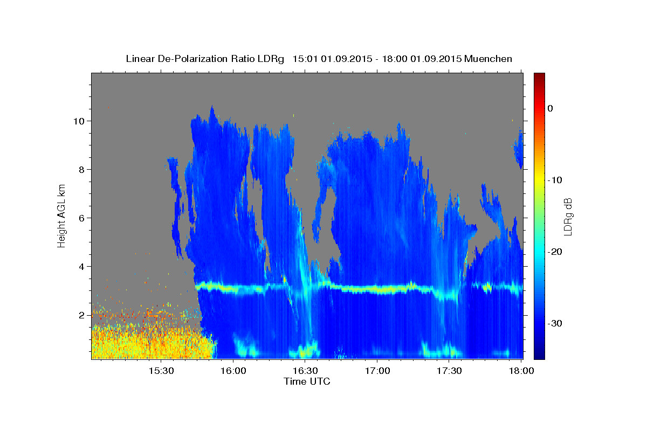The width and height of the screenshot is (647, 431).
Task: Click the height tick label 2
Action: (x=82, y=315)
